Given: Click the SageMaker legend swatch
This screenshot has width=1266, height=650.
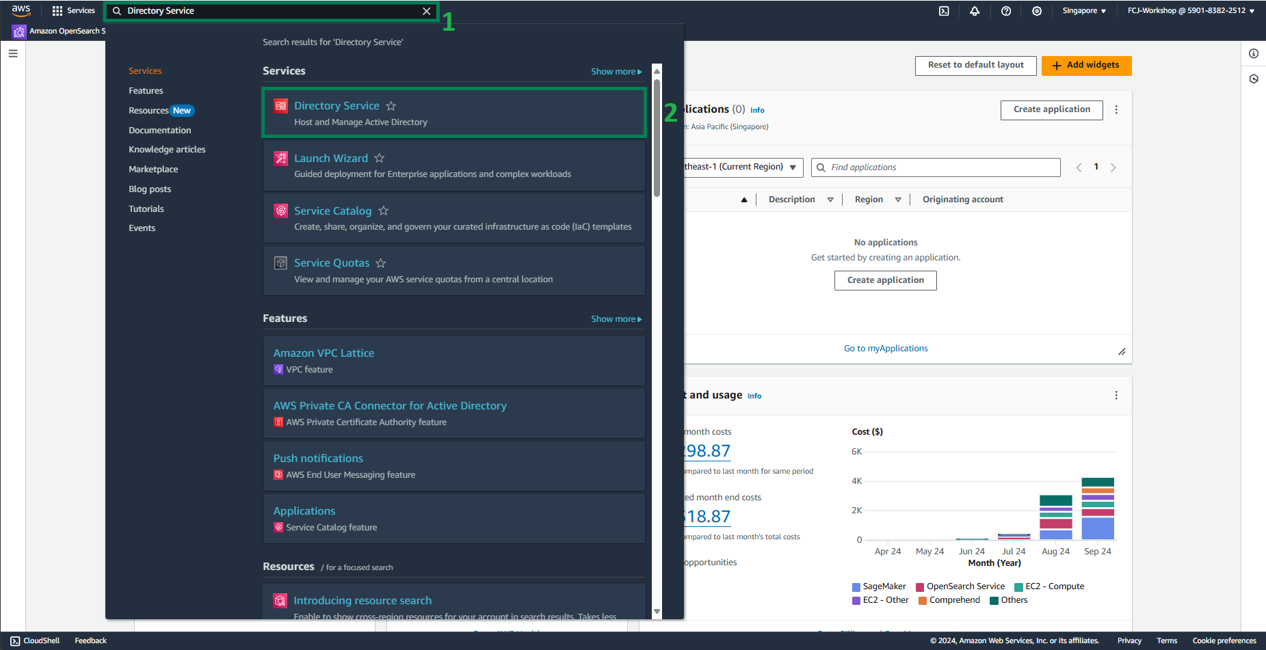Looking at the screenshot, I should 856,587.
